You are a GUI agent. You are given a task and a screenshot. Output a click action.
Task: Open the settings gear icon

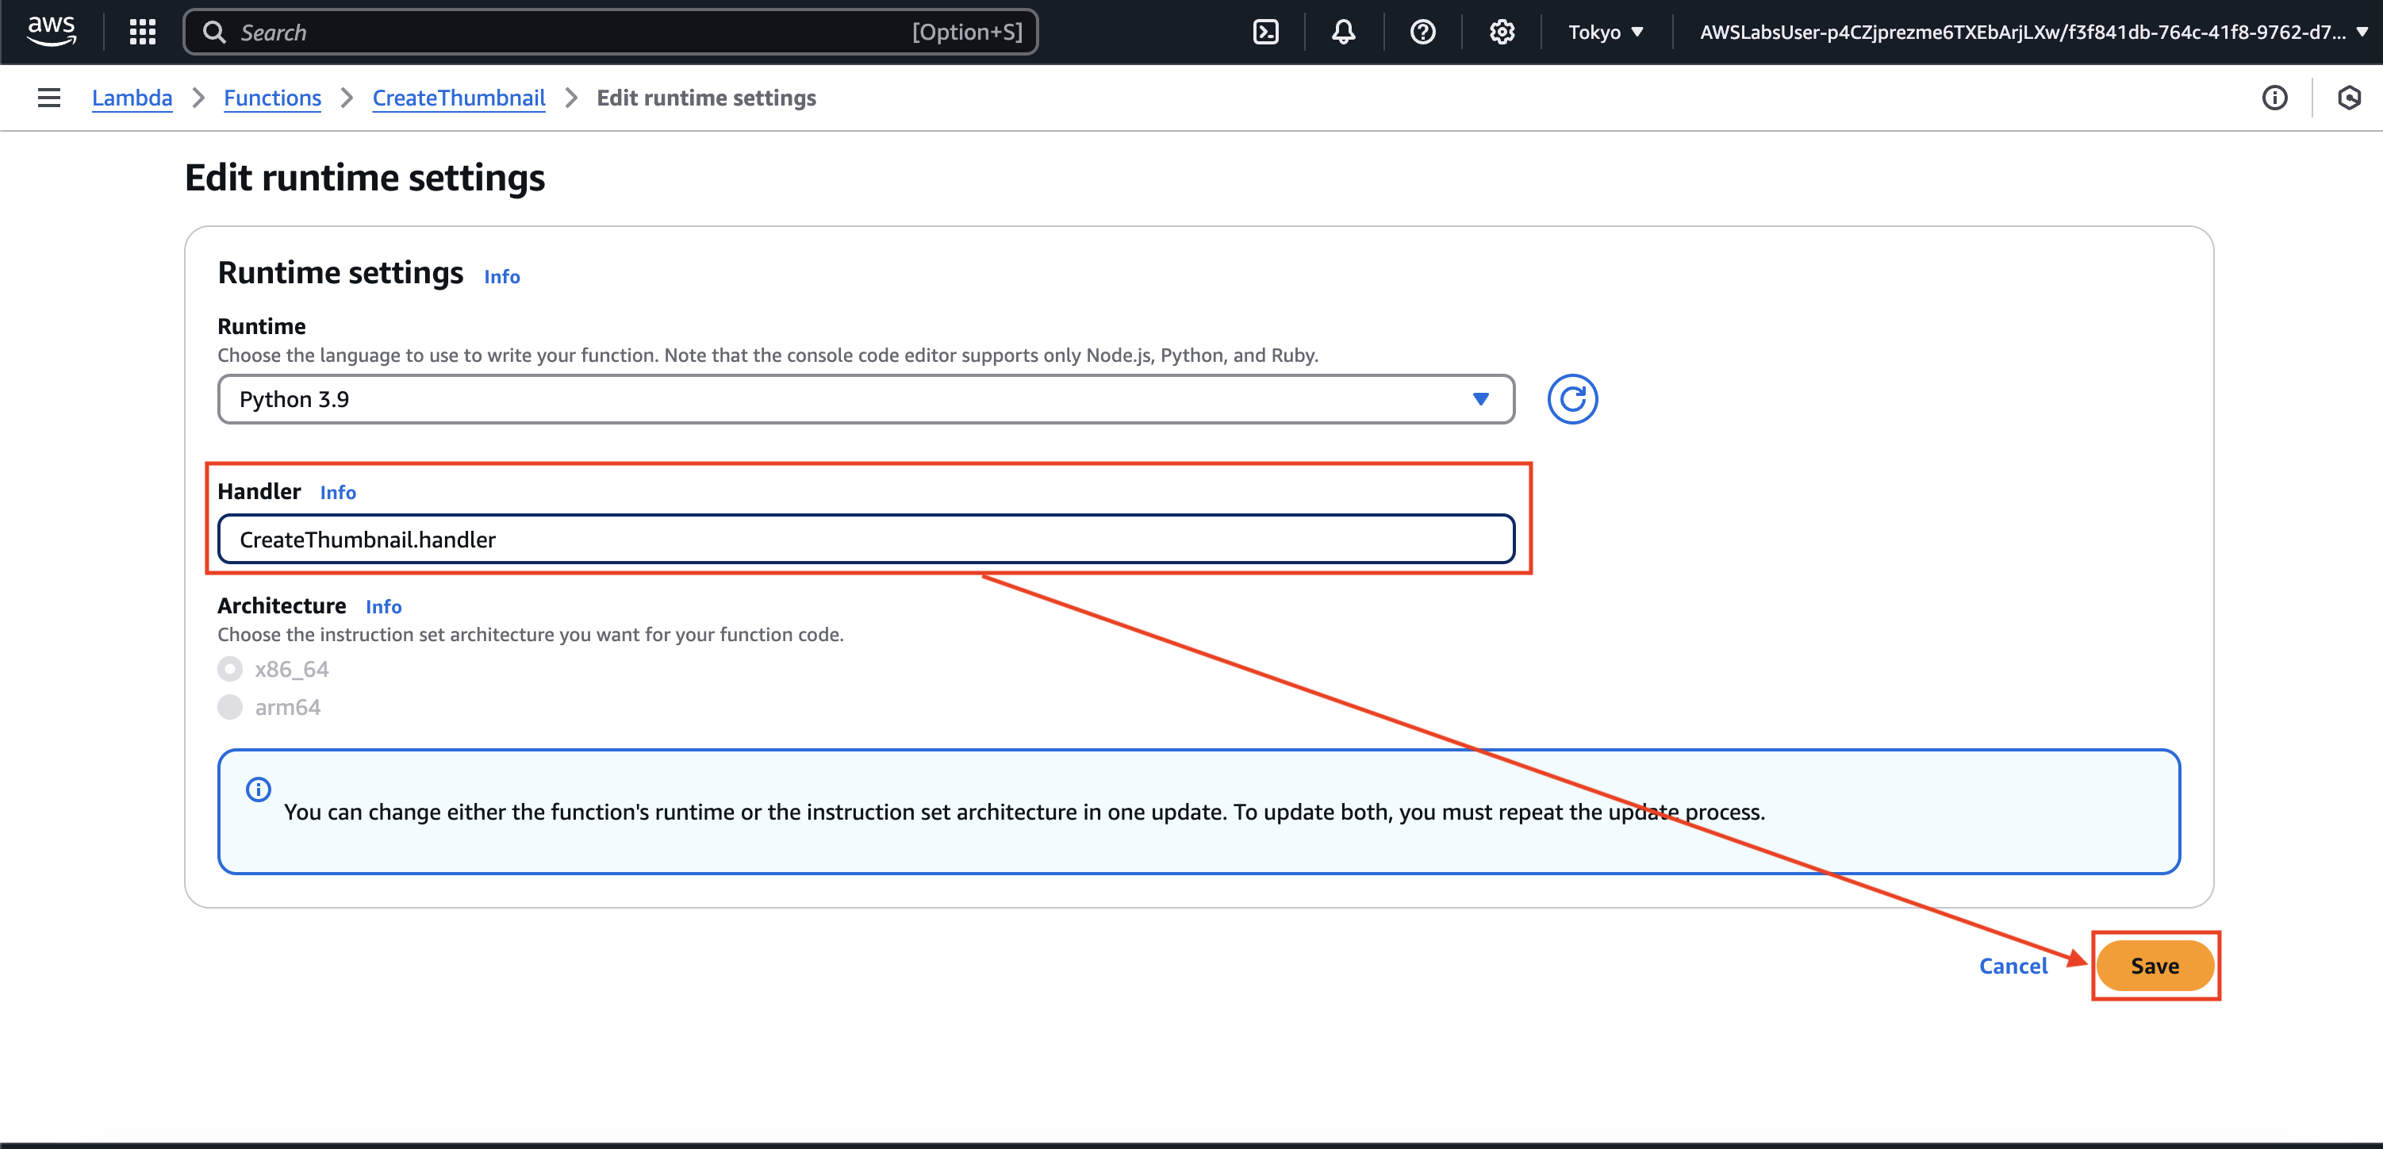pos(1502,33)
